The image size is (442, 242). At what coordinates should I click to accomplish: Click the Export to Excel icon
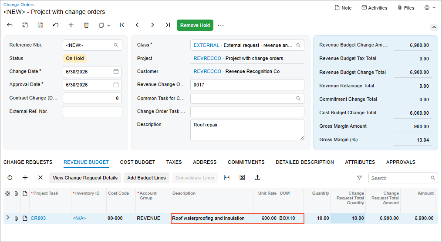coord(242,178)
